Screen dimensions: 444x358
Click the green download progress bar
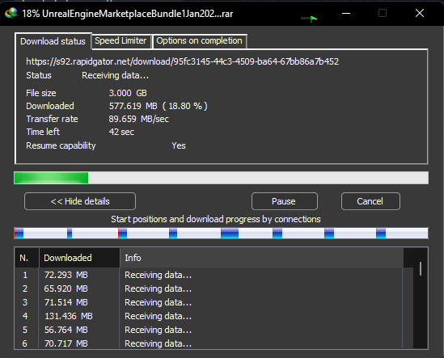[x=221, y=178]
